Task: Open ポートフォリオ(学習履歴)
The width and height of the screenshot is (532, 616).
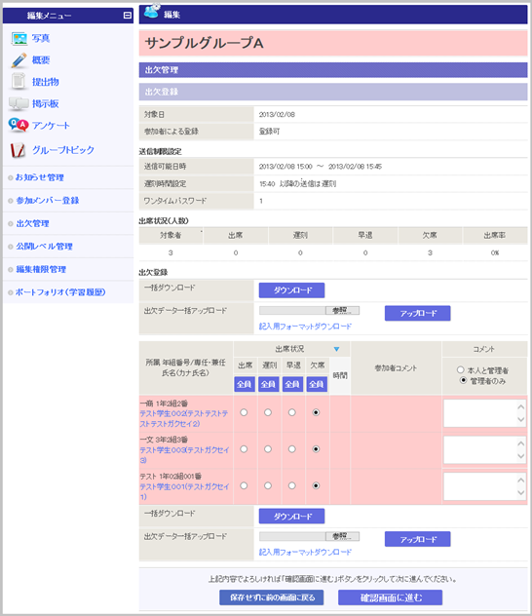Action: (x=60, y=291)
